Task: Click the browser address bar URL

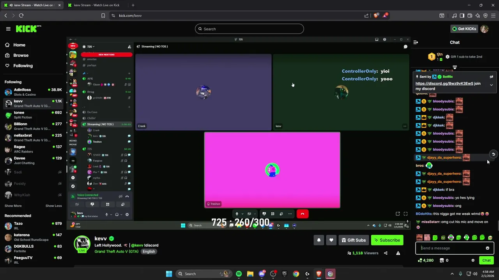Action: click(130, 16)
